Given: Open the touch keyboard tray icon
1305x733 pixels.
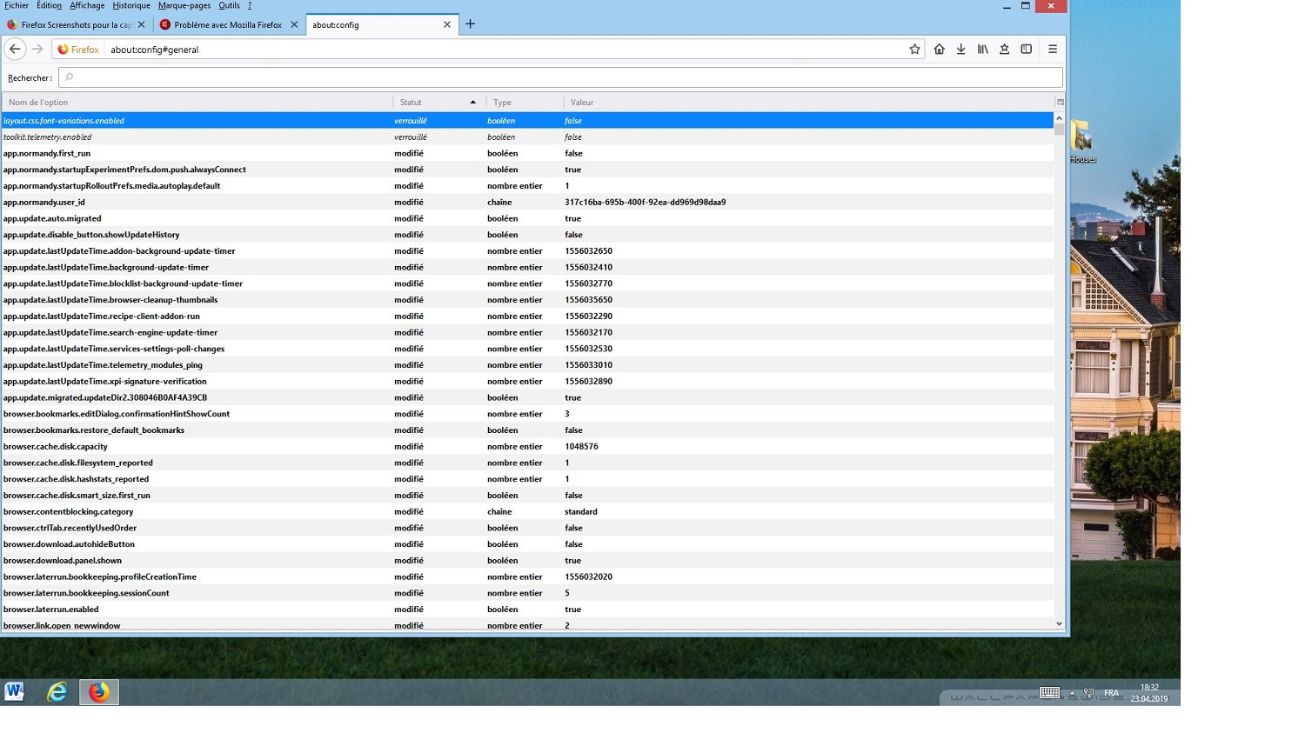Looking at the screenshot, I should 1050,693.
